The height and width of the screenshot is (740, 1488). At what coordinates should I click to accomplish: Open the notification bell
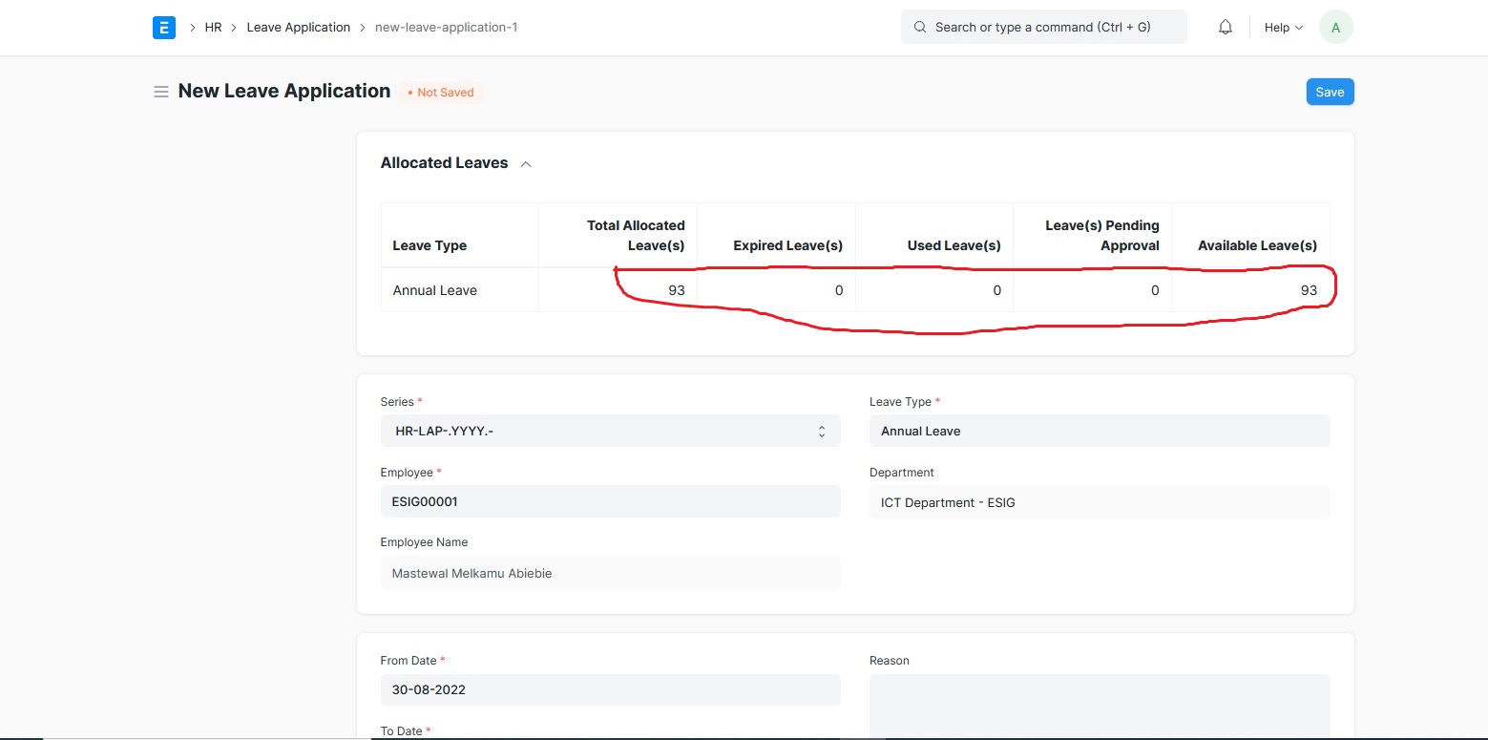(1225, 27)
